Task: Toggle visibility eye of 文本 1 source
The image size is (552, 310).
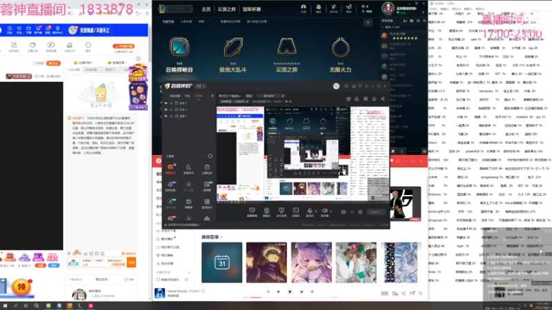Action: (166, 103)
